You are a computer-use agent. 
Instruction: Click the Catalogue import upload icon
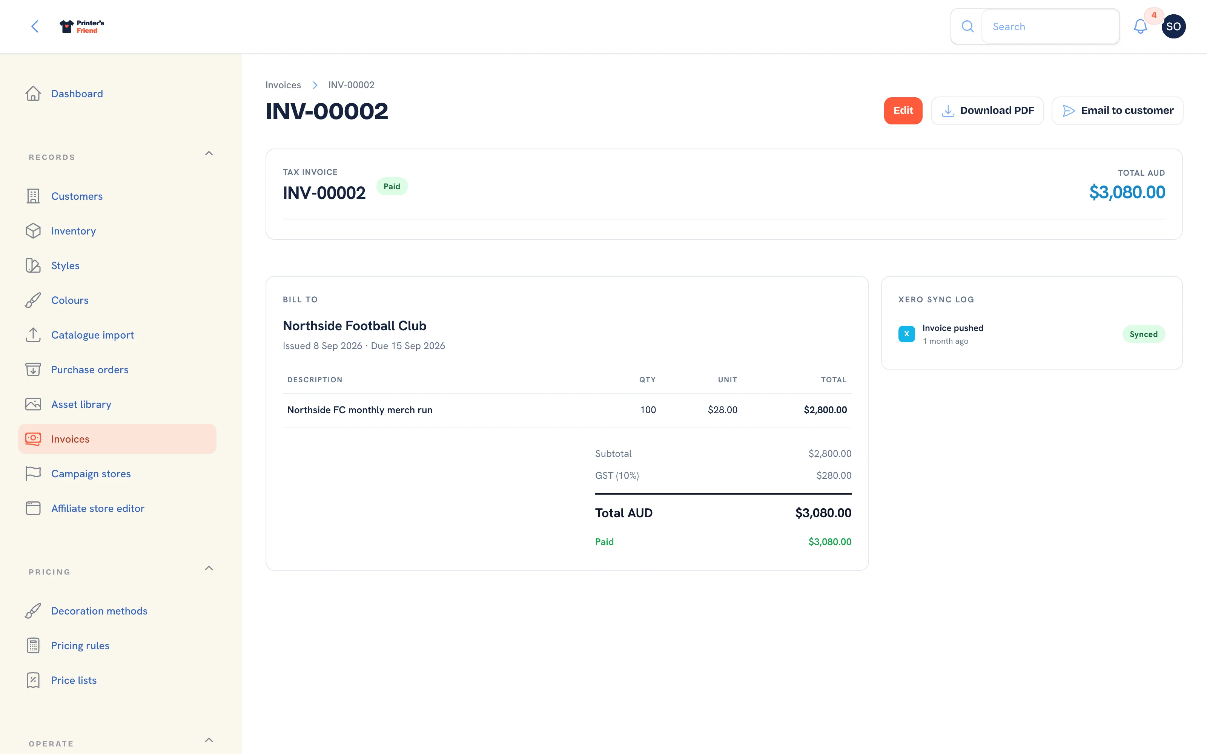click(33, 335)
